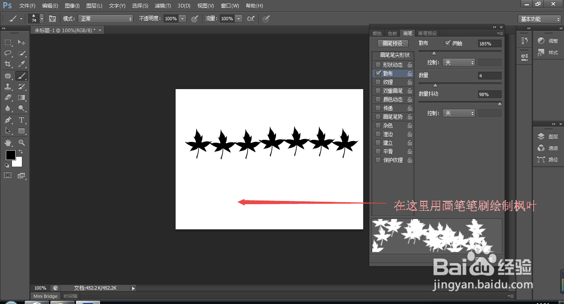Enable the 湿边 checkbox

click(x=378, y=134)
